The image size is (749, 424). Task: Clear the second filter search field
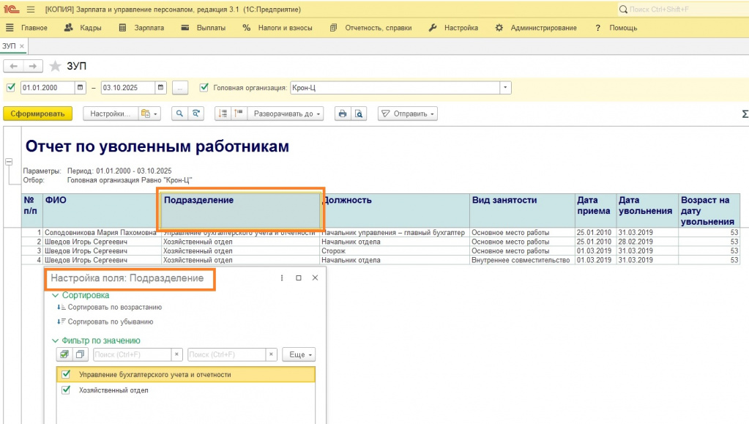[x=271, y=354]
